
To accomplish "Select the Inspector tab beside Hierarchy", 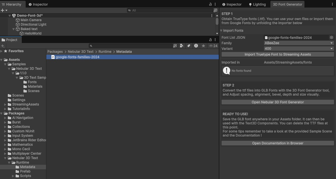I will point(38,4).
